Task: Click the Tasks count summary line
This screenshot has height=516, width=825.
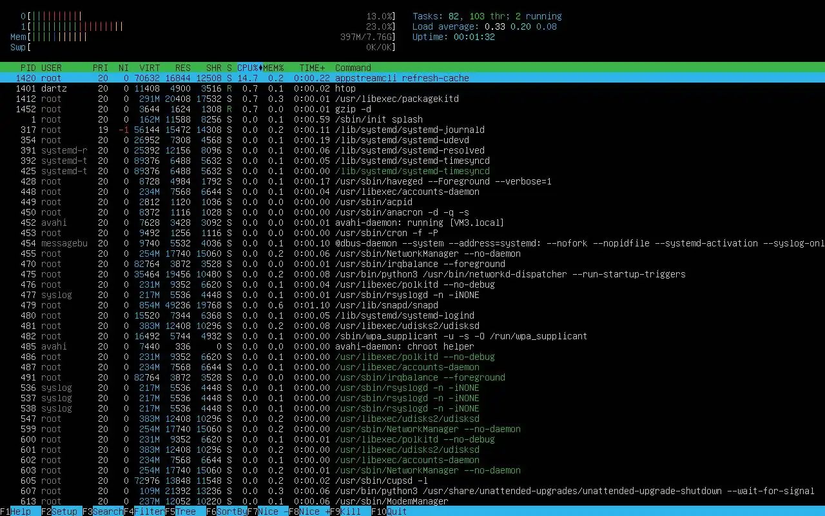Action: tap(487, 16)
